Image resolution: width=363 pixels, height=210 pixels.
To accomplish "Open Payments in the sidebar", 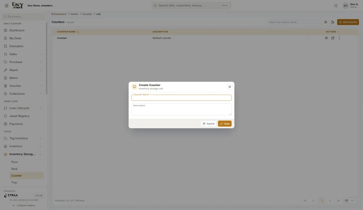I will 23,124.
